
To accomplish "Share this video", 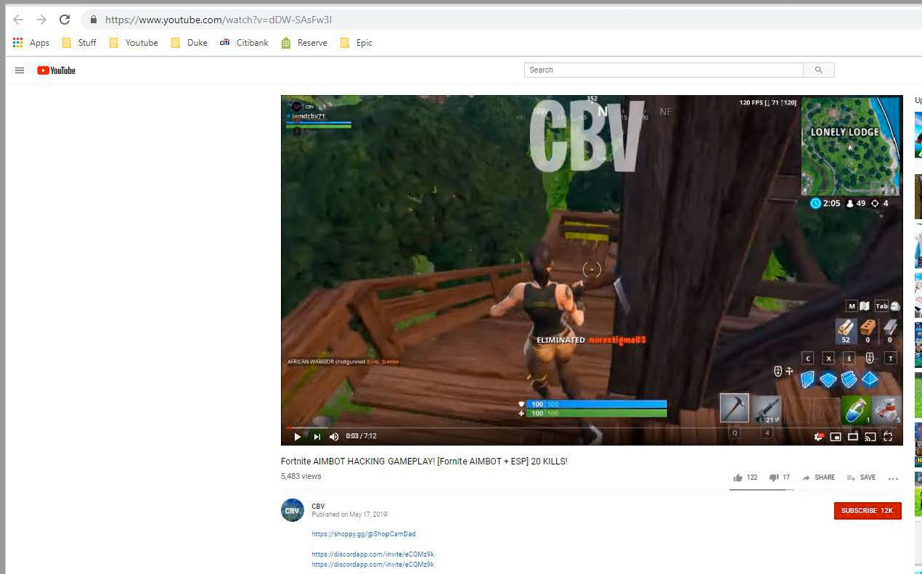I will click(818, 477).
